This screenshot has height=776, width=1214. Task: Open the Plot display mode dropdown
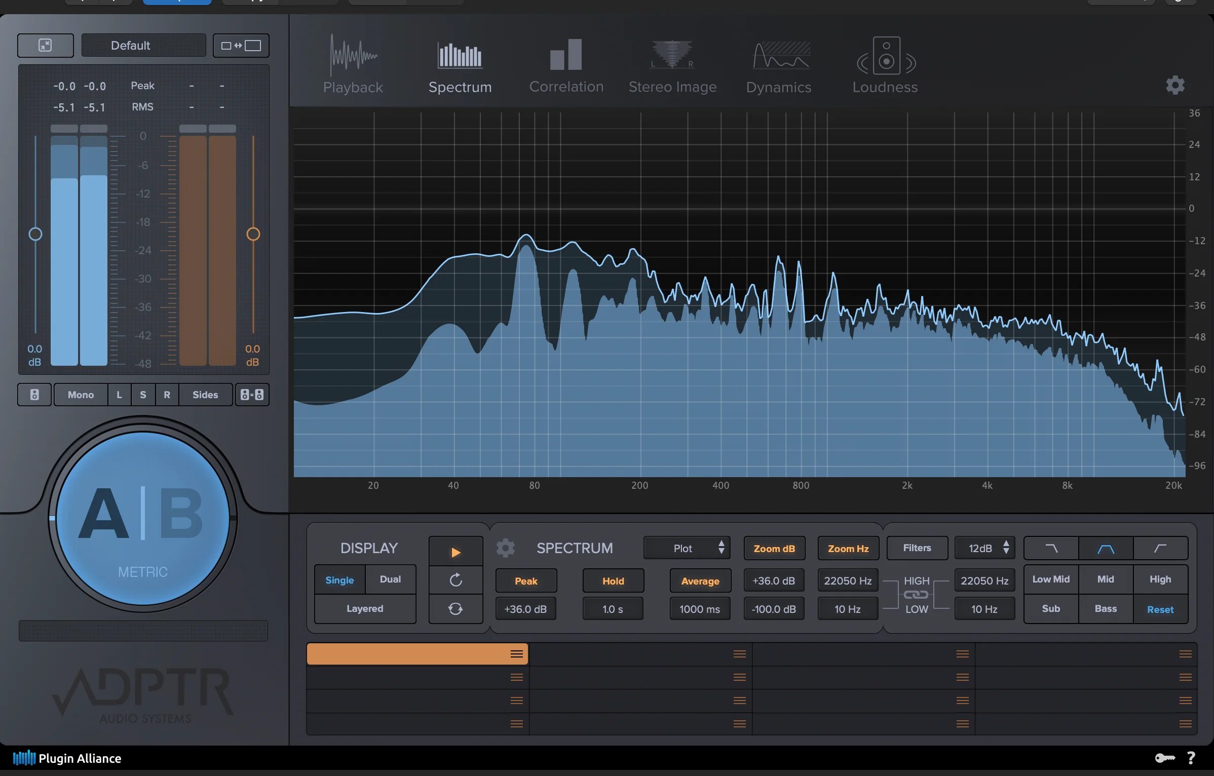point(687,548)
